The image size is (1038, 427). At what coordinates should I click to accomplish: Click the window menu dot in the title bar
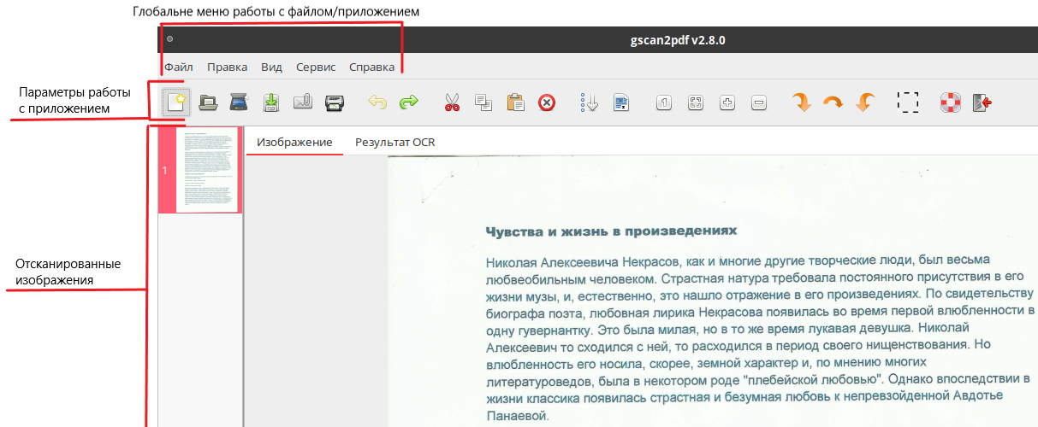[x=170, y=39]
